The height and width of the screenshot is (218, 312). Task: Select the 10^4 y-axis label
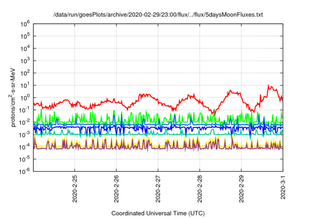pos(25,49)
